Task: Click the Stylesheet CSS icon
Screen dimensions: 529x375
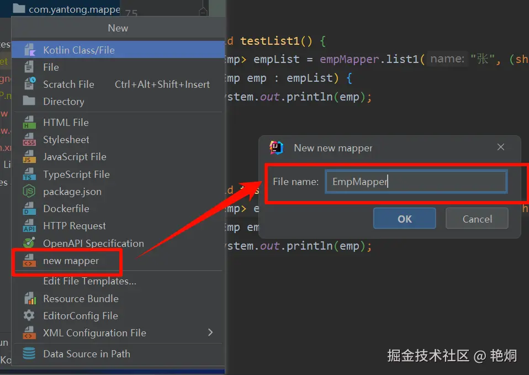Action: (29, 139)
